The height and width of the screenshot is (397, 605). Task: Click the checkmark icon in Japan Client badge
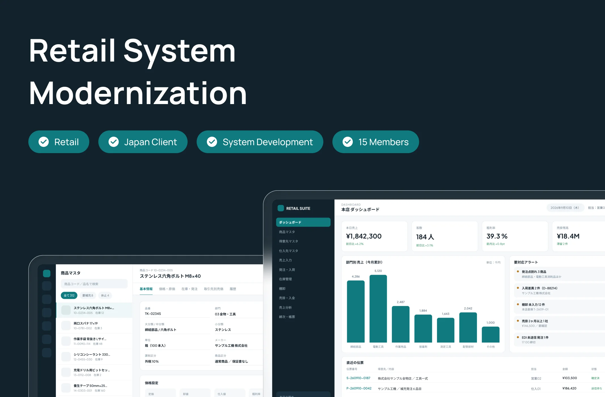click(114, 142)
